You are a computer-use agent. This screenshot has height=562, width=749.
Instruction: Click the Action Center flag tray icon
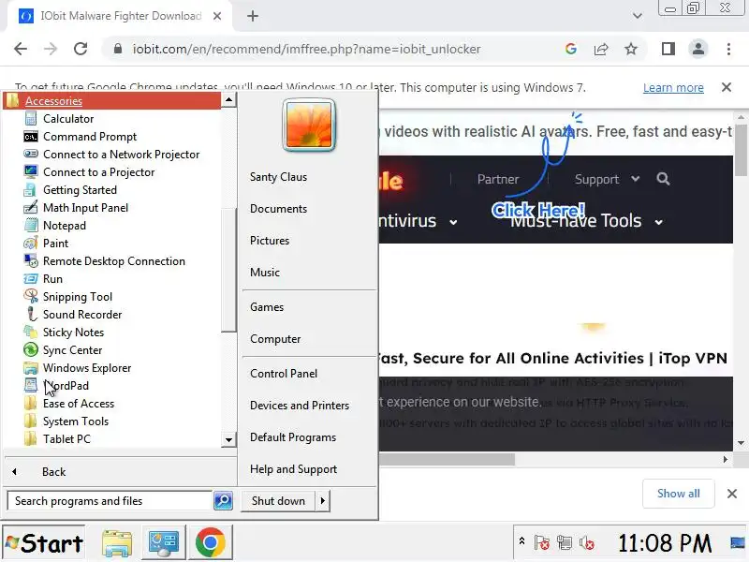pyautogui.click(x=542, y=542)
